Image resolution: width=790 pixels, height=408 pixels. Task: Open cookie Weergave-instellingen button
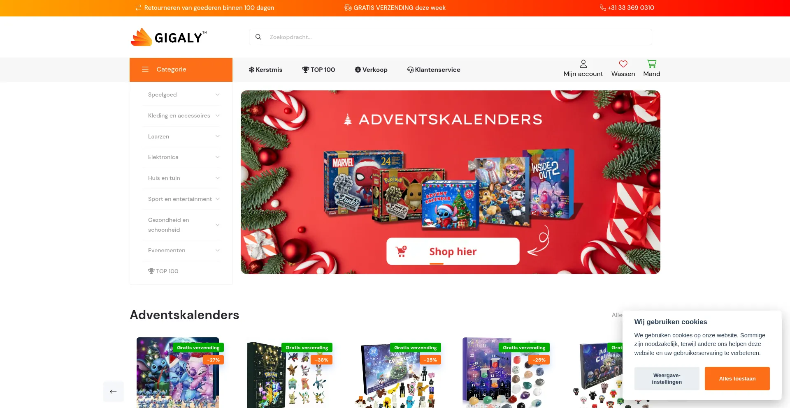coord(667,379)
